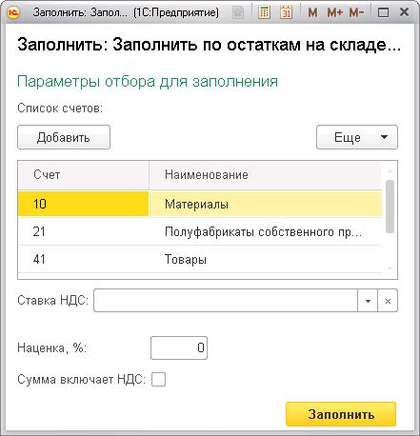
Task: Click the M- memory subtract icon
Action: [x=356, y=12]
